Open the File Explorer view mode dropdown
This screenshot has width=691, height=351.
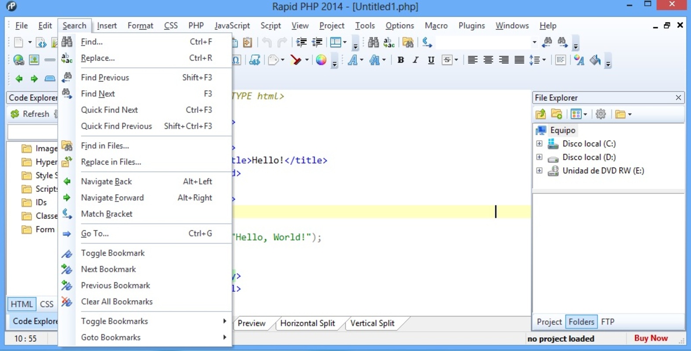click(x=579, y=114)
